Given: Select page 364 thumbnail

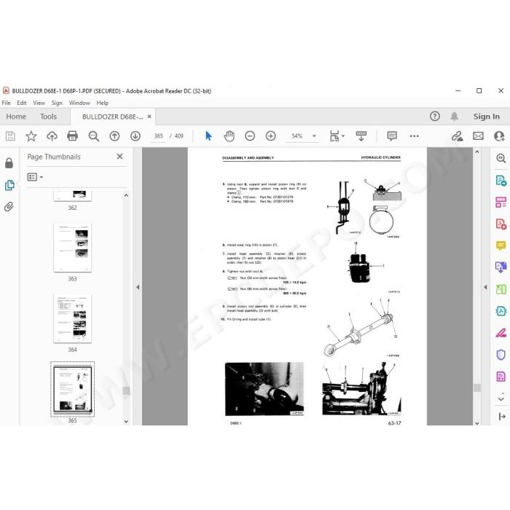Looking at the screenshot, I should tap(73, 318).
